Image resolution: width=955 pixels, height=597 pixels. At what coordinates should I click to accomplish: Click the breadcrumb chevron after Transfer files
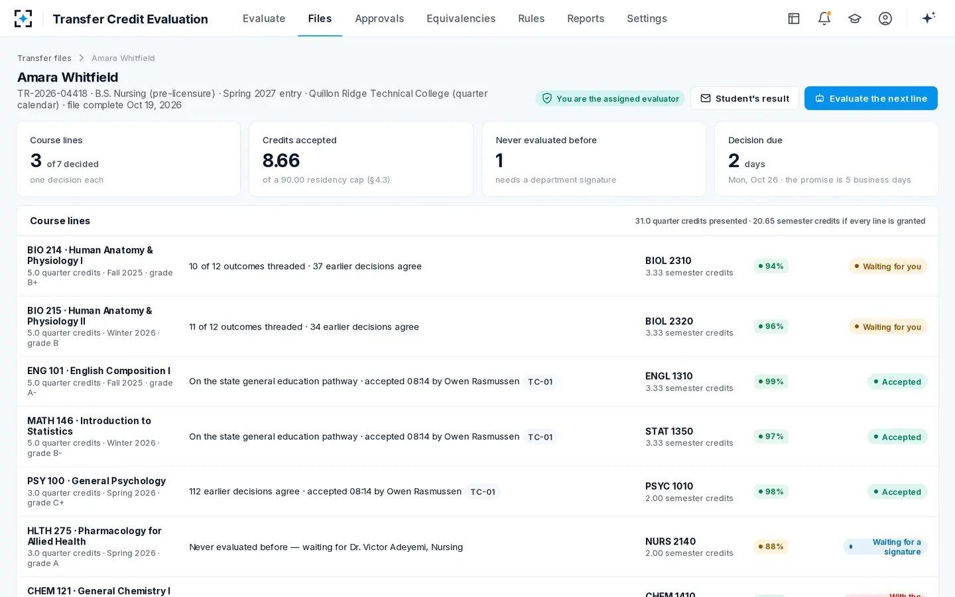[x=82, y=58]
